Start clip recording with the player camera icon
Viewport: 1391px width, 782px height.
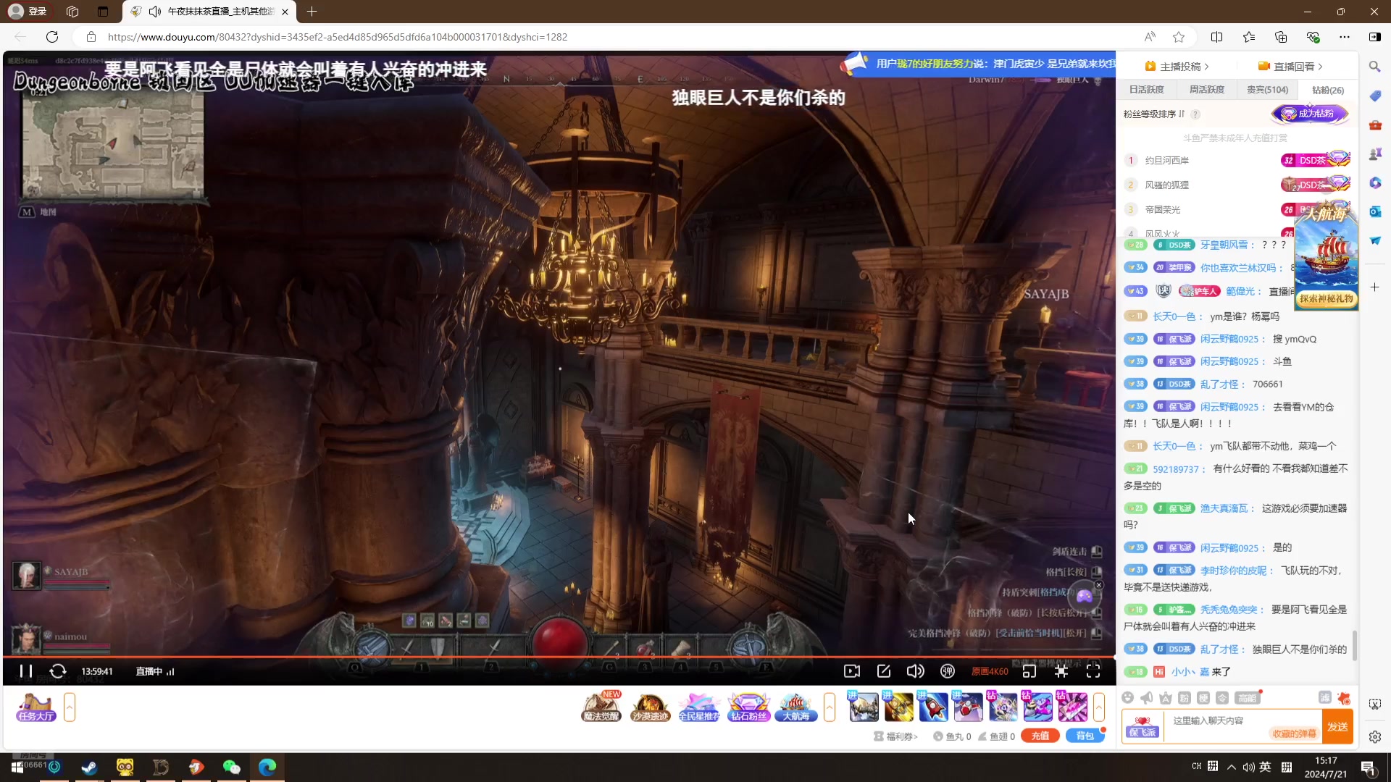point(852,671)
